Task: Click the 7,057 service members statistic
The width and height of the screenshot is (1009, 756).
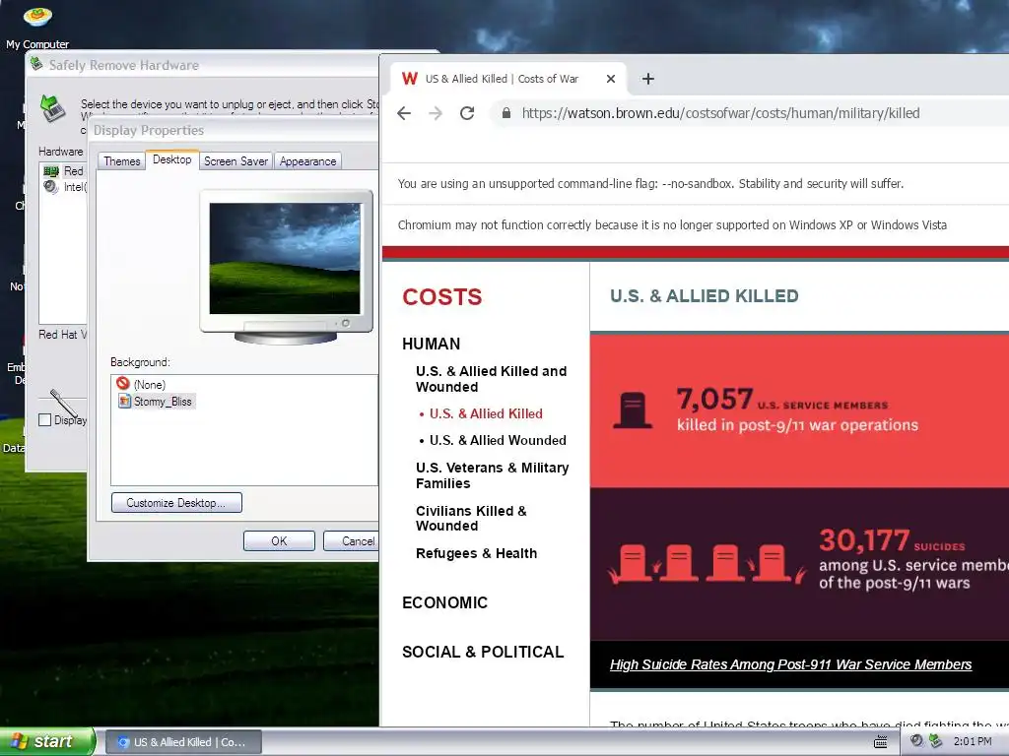Action: pos(714,400)
